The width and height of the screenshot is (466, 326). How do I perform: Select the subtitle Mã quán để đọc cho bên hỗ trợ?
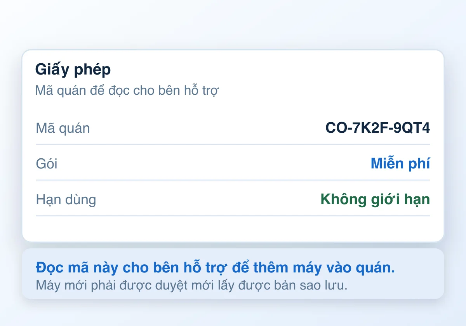coord(127,91)
